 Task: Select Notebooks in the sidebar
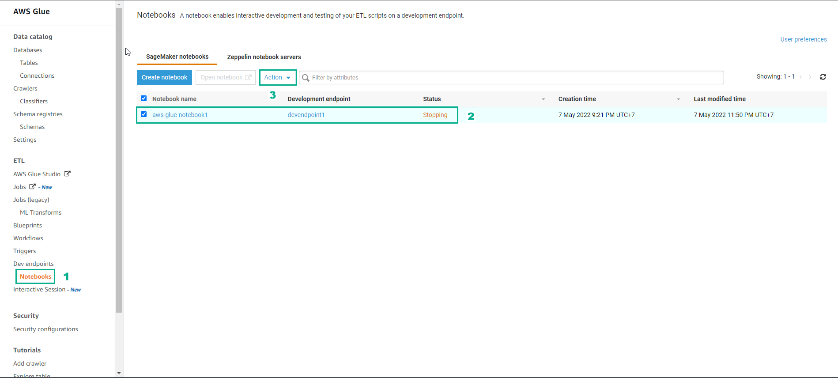[x=35, y=276]
